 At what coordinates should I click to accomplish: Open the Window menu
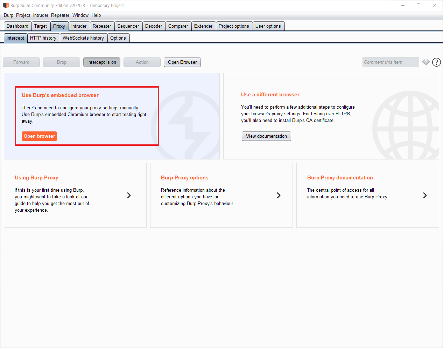(x=80, y=15)
